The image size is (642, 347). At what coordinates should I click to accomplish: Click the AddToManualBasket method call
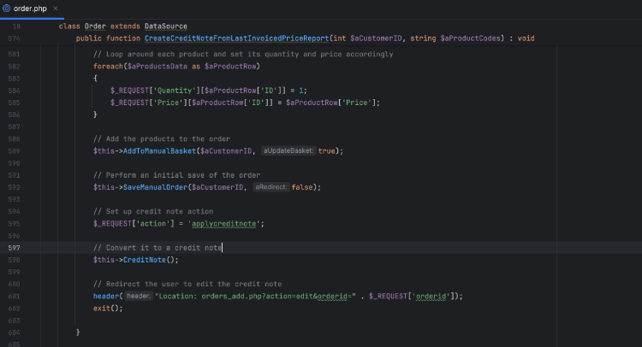tap(160, 150)
